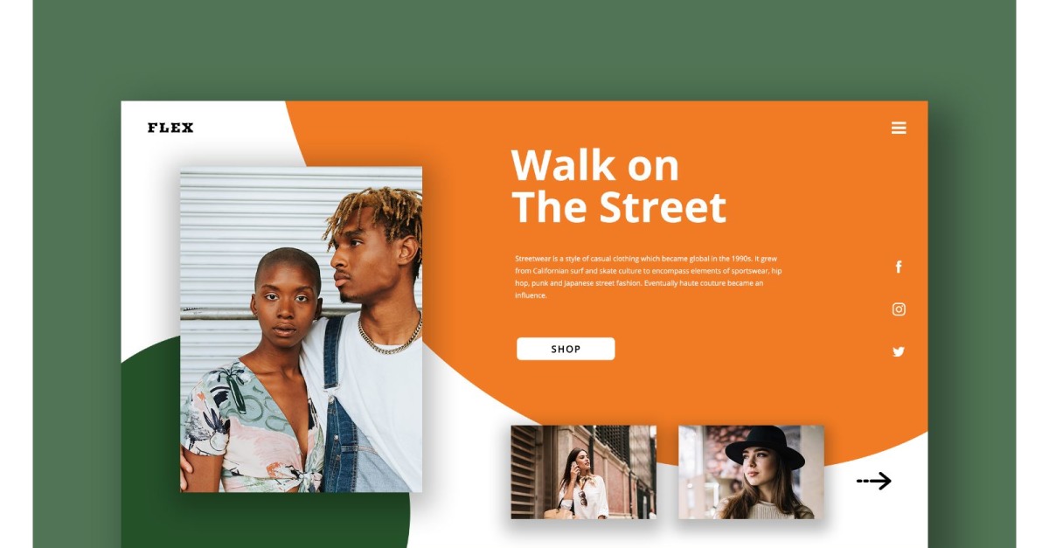This screenshot has width=1049, height=548.
Task: Click the dashed next arrow
Action: pyautogui.click(x=873, y=481)
